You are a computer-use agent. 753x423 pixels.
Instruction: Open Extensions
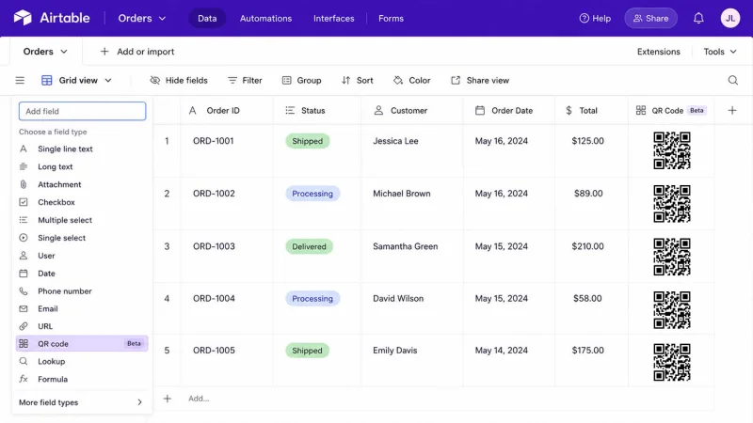(658, 52)
